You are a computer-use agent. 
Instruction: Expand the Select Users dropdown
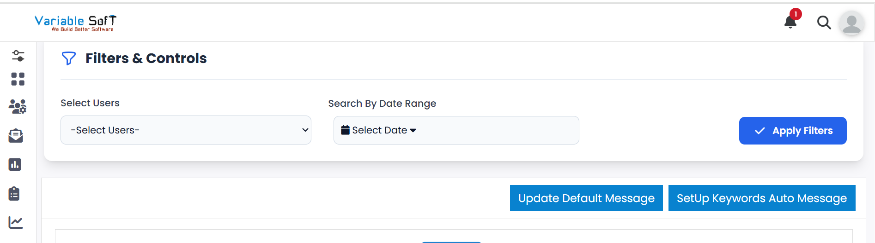point(186,130)
